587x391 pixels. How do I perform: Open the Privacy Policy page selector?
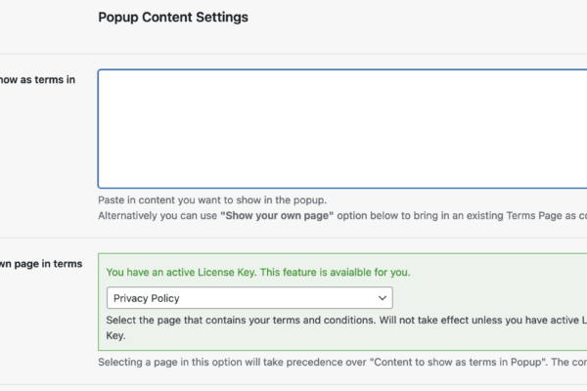click(249, 298)
